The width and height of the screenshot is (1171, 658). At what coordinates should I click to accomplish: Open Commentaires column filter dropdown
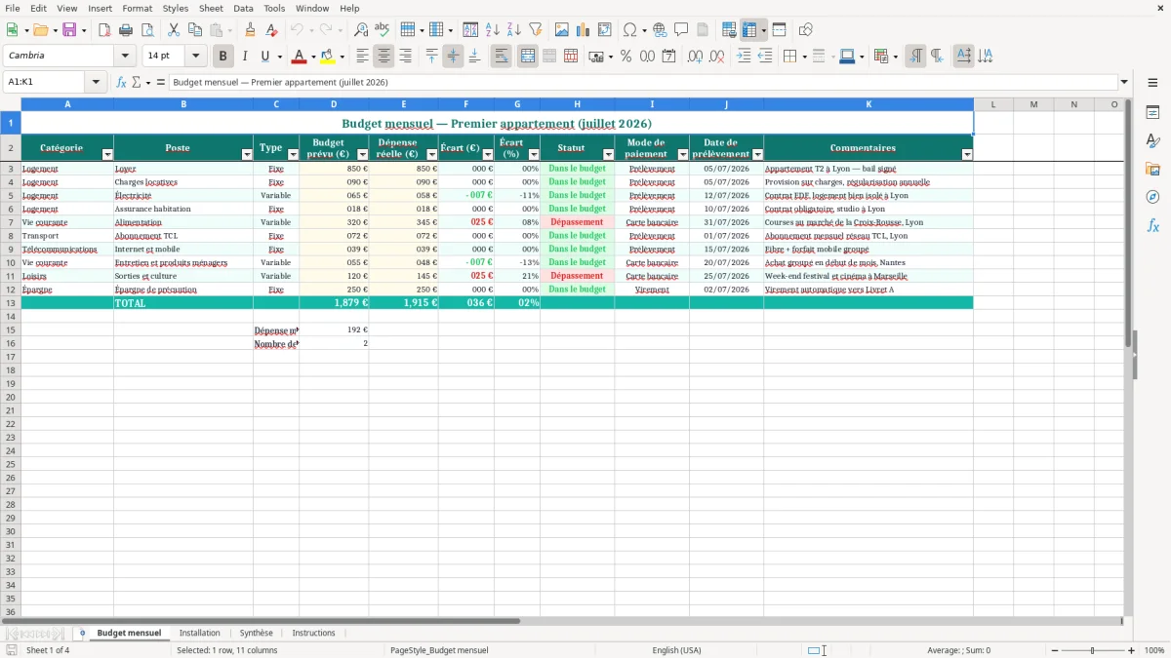pos(967,155)
